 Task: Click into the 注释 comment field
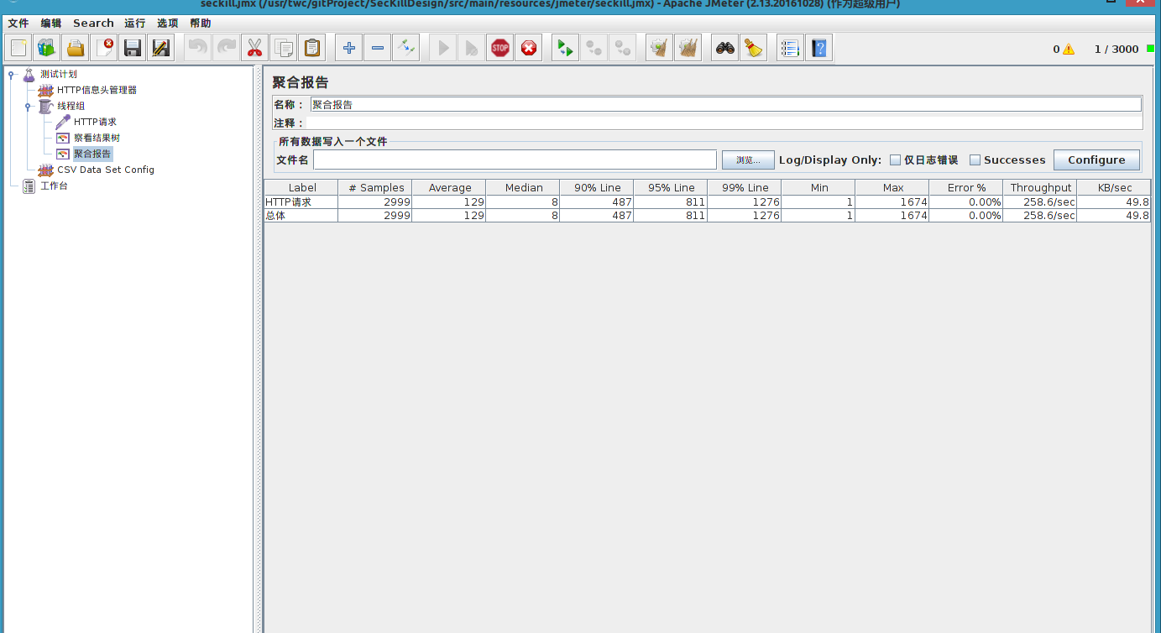(x=724, y=123)
